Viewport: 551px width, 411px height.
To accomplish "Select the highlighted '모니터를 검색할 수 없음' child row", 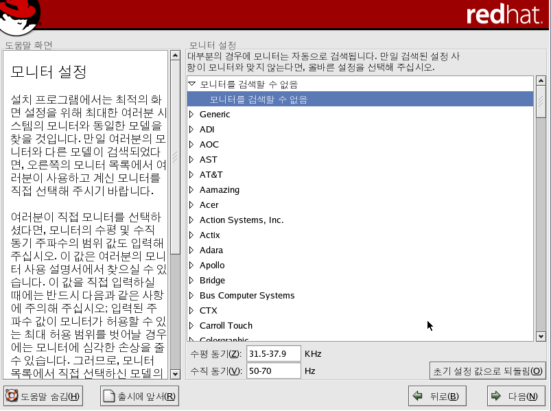I will click(x=360, y=99).
